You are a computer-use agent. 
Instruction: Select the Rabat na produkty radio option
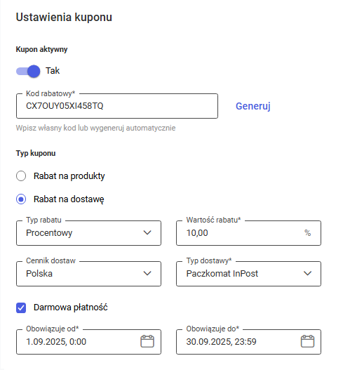coord(21,176)
